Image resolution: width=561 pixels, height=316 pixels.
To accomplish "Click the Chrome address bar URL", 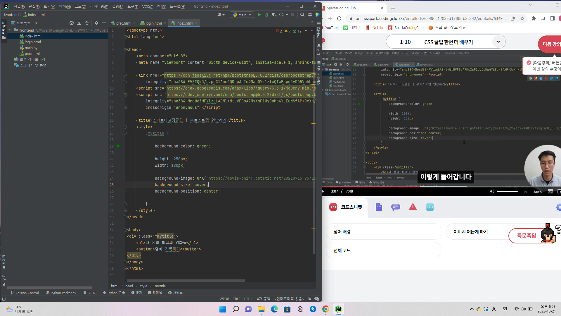I will coord(430,18).
